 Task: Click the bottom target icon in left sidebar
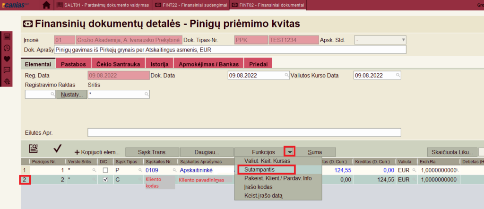pyautogui.click(x=7, y=81)
